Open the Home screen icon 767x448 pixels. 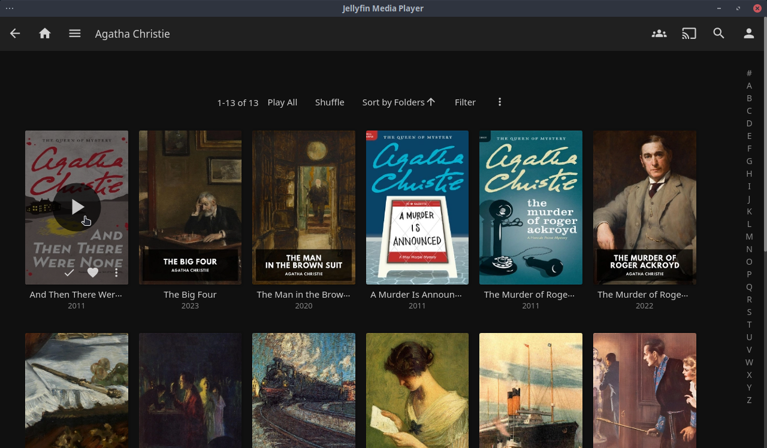coord(45,34)
